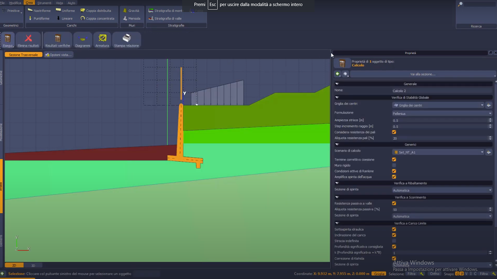497x279 pixels.
Task: Select the Gravità wall tool
Action: (x=131, y=11)
